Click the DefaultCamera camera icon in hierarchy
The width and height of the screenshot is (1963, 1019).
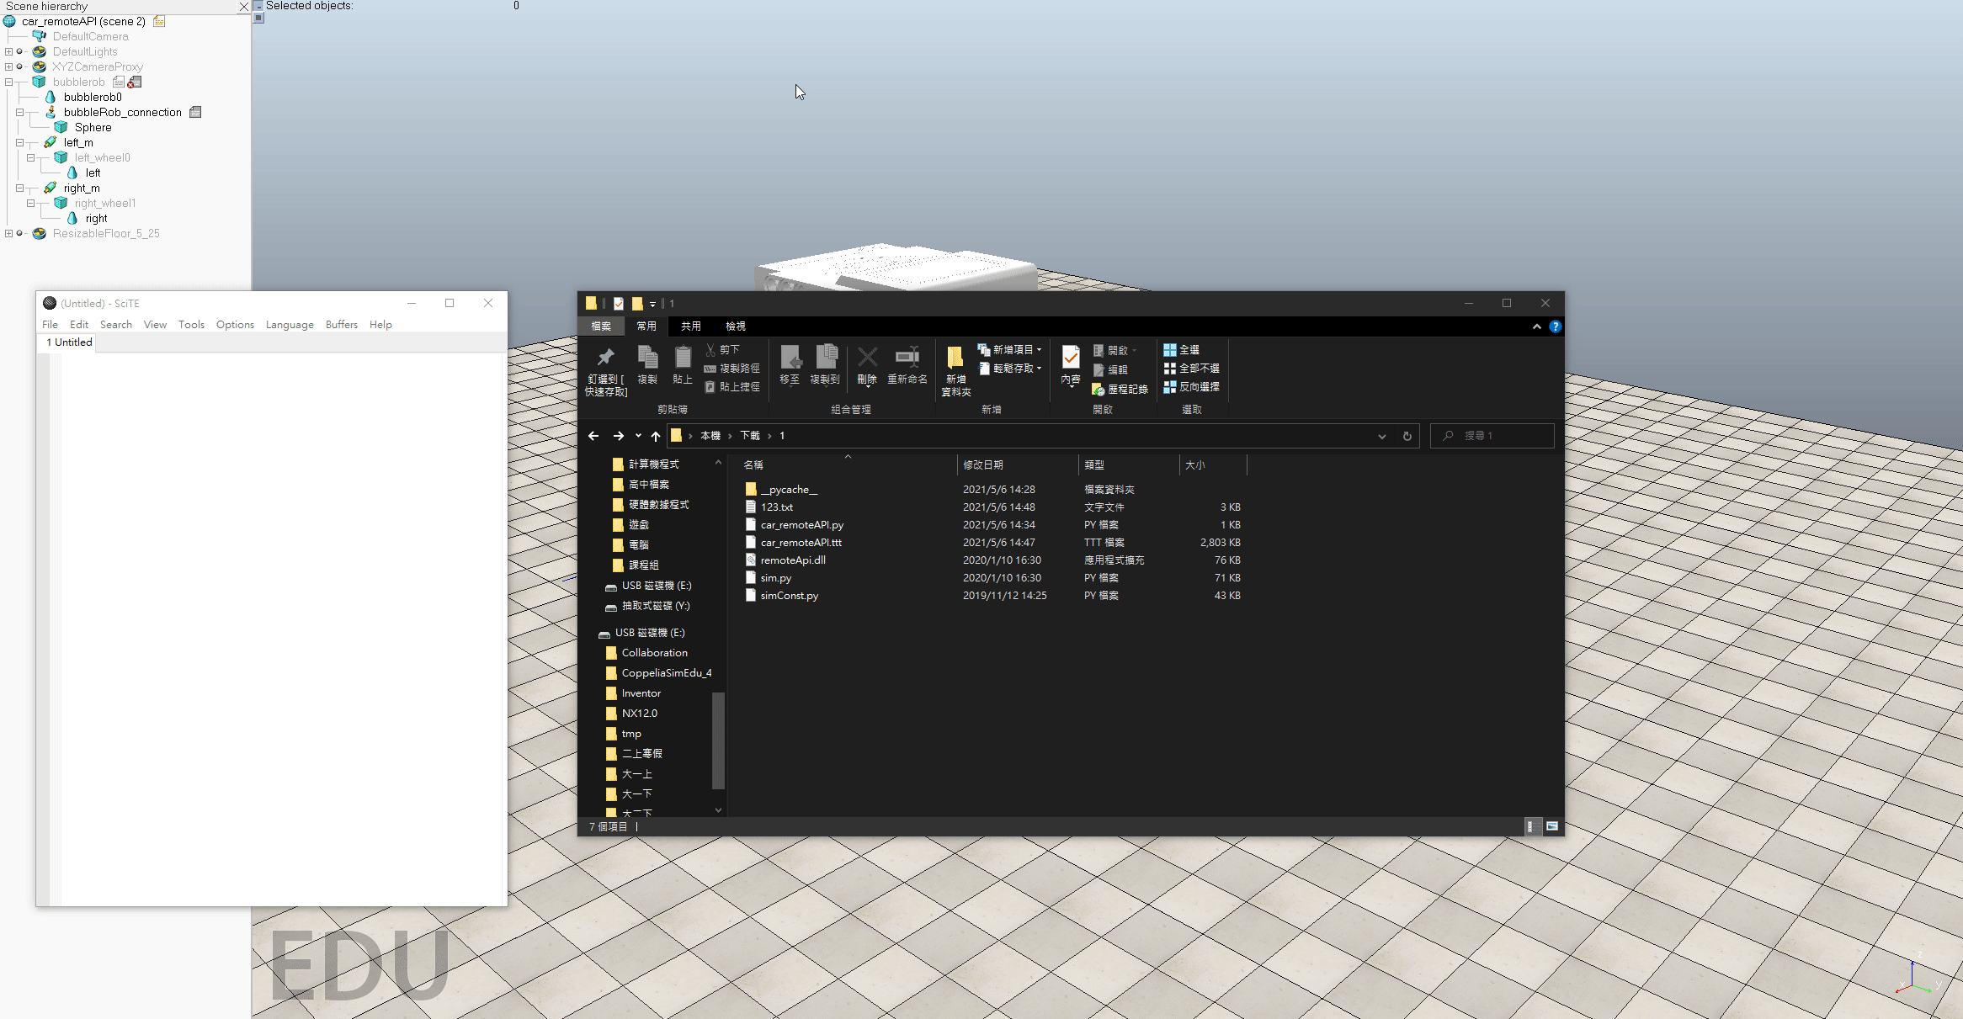(39, 36)
